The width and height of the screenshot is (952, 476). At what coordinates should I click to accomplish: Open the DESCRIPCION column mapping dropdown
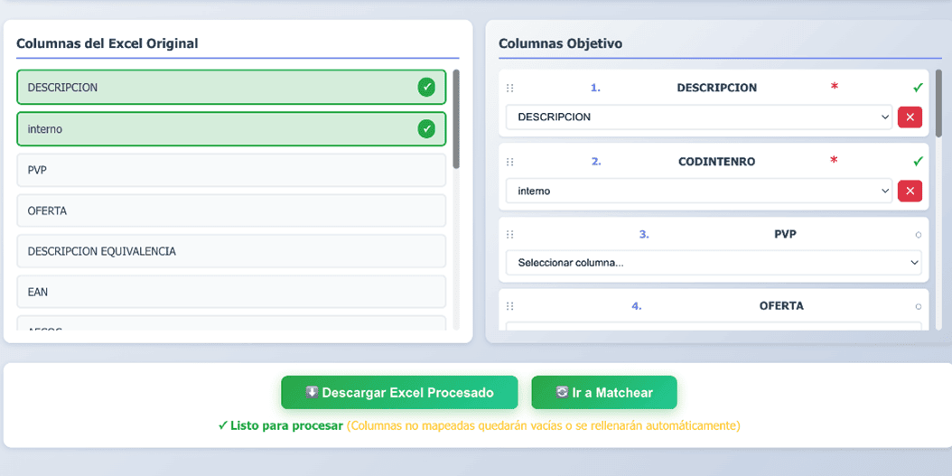tap(698, 117)
